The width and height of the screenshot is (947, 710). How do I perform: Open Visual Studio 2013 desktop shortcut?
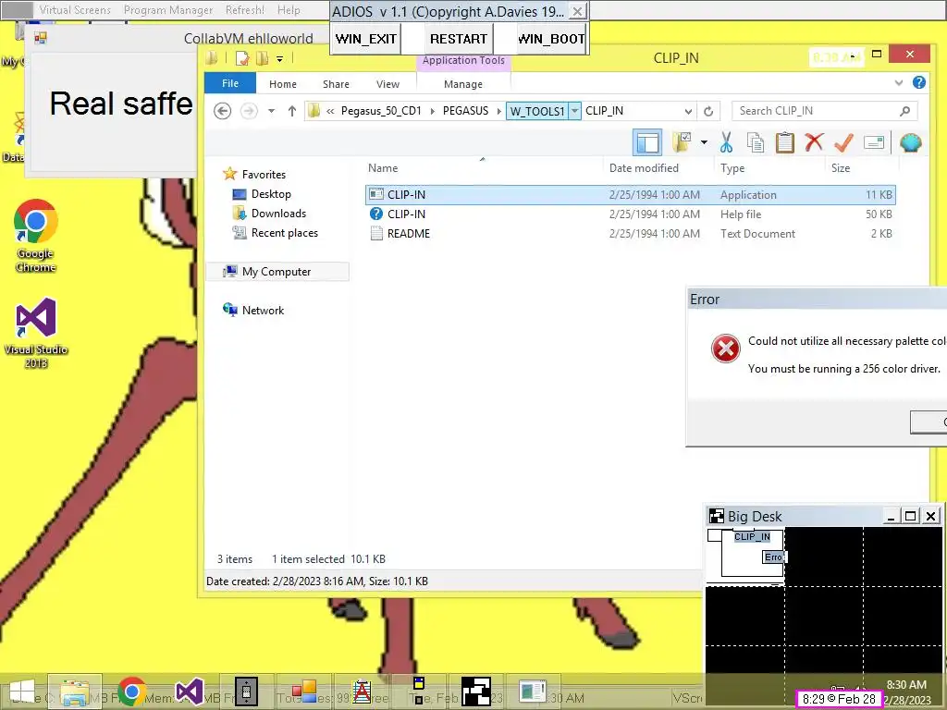click(36, 333)
